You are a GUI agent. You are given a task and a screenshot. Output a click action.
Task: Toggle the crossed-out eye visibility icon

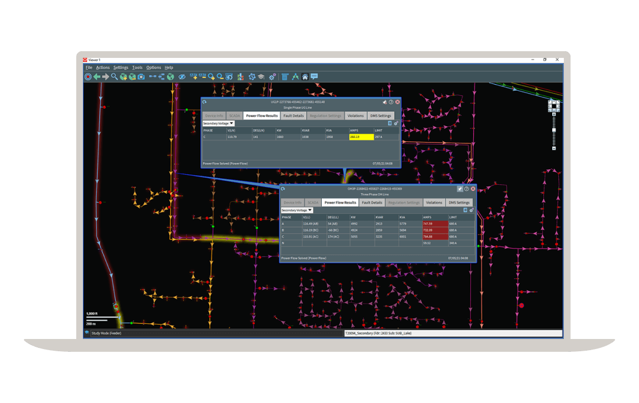coord(182,77)
